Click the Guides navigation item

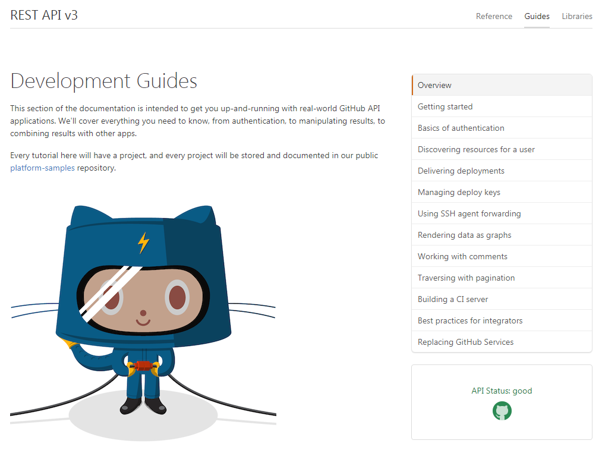point(537,16)
